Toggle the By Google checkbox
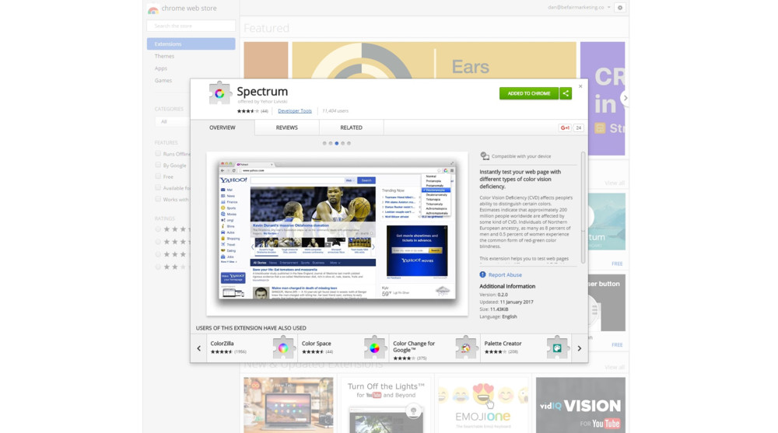 [x=158, y=165]
